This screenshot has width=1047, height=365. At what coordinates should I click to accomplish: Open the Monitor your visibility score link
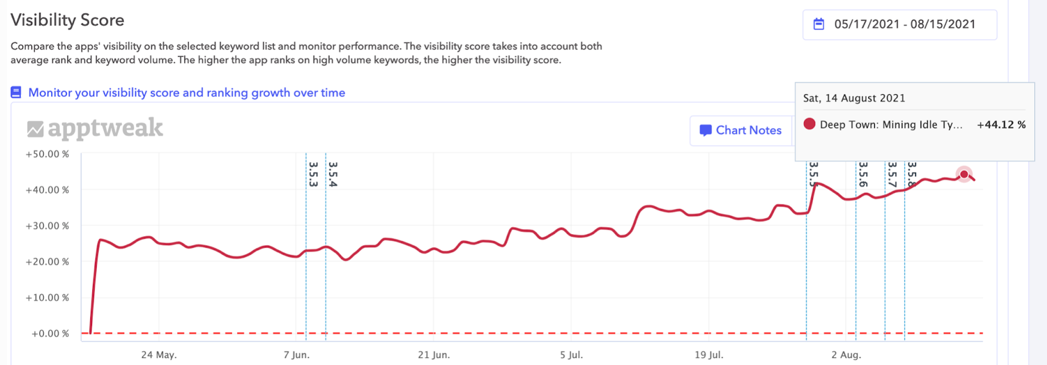[x=186, y=93]
